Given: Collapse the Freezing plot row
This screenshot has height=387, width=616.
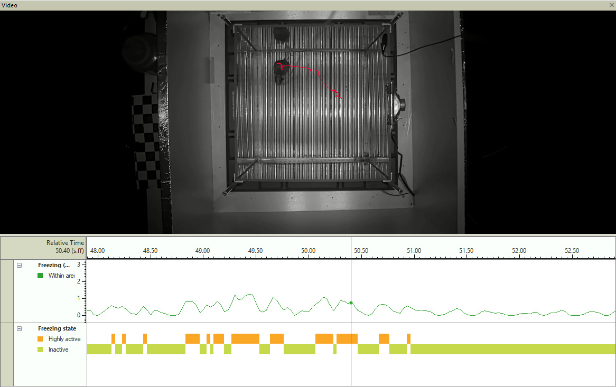Looking at the screenshot, I should tap(19, 266).
